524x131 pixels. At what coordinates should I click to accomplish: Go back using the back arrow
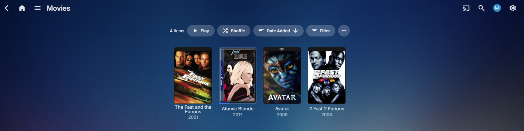(x=7, y=8)
